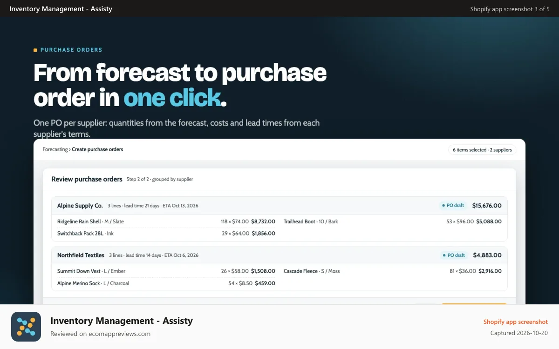Click the $15,676.00 order total

pyautogui.click(x=487, y=205)
